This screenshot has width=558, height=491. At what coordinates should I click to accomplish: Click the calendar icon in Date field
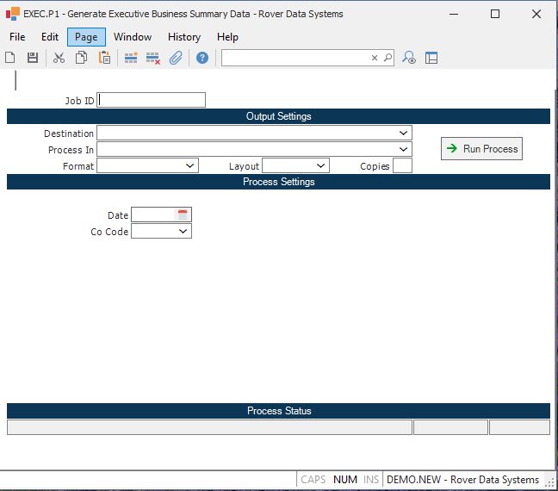[x=183, y=214]
